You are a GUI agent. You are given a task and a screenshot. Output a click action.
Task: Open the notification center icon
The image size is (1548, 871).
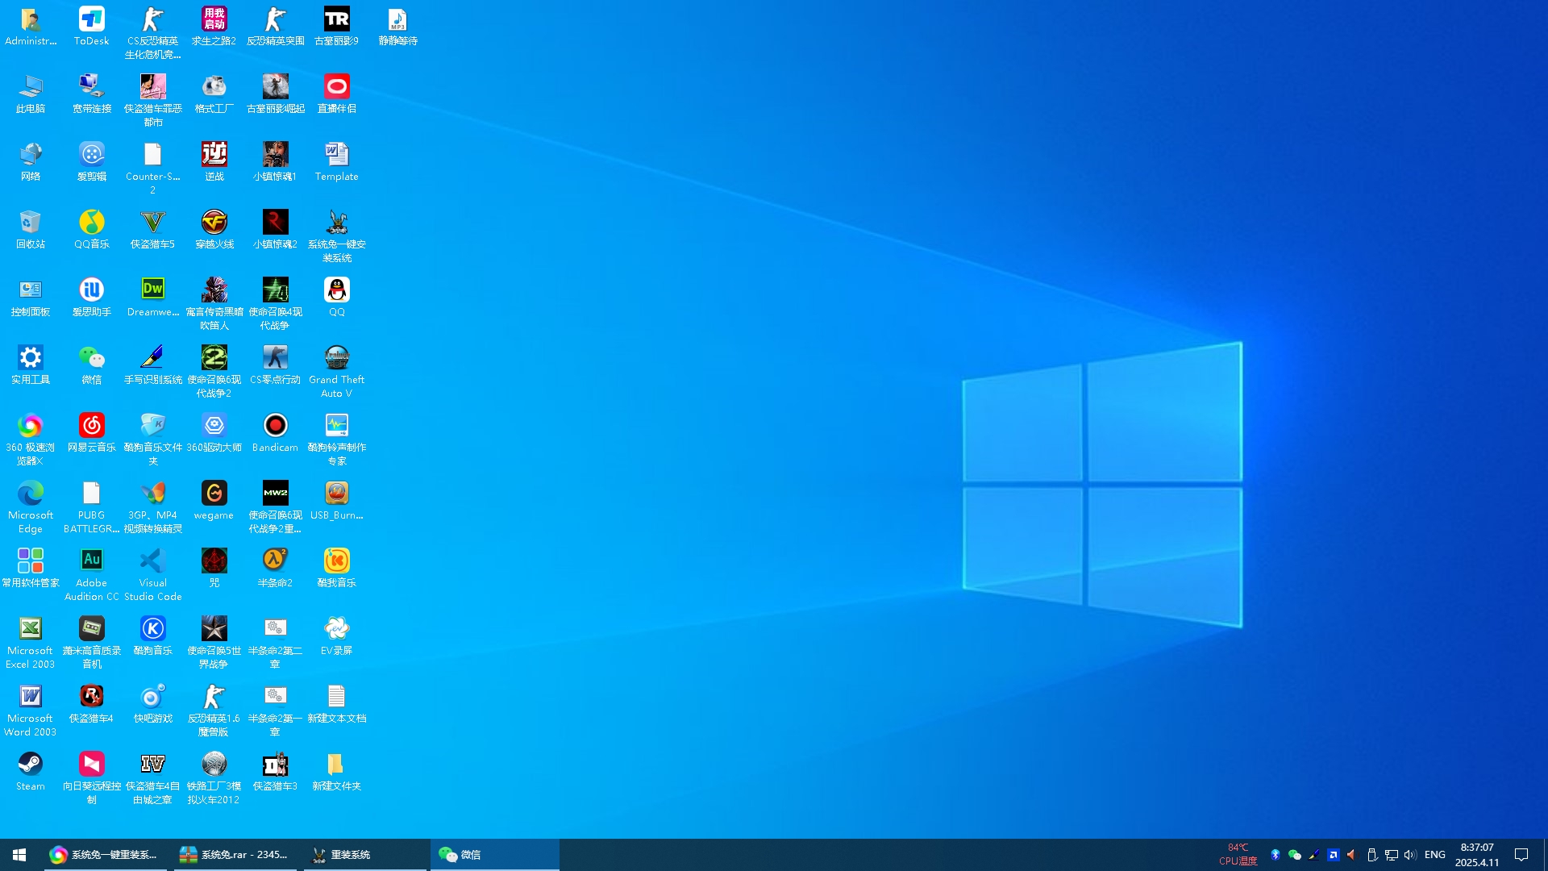[x=1521, y=855]
